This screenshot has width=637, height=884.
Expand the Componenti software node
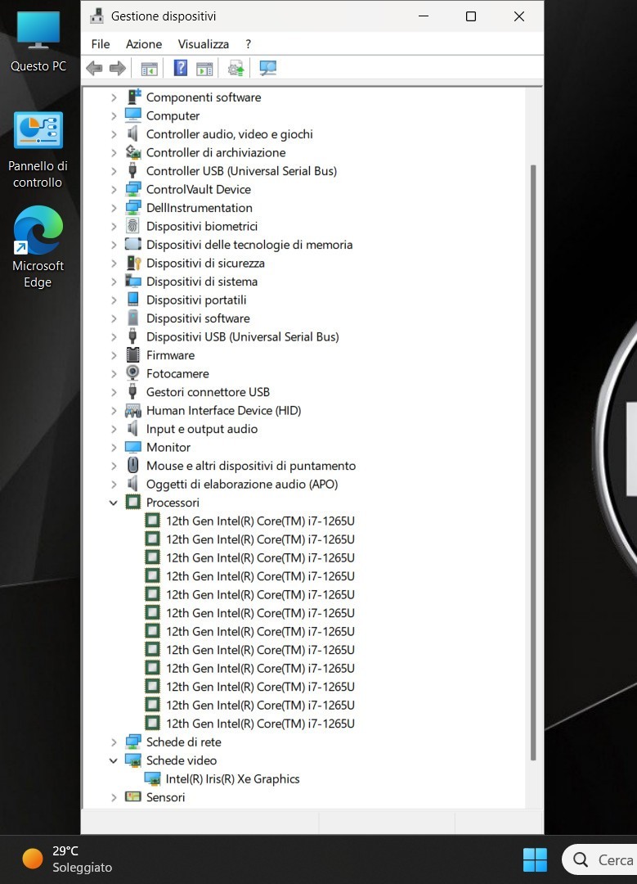click(114, 97)
